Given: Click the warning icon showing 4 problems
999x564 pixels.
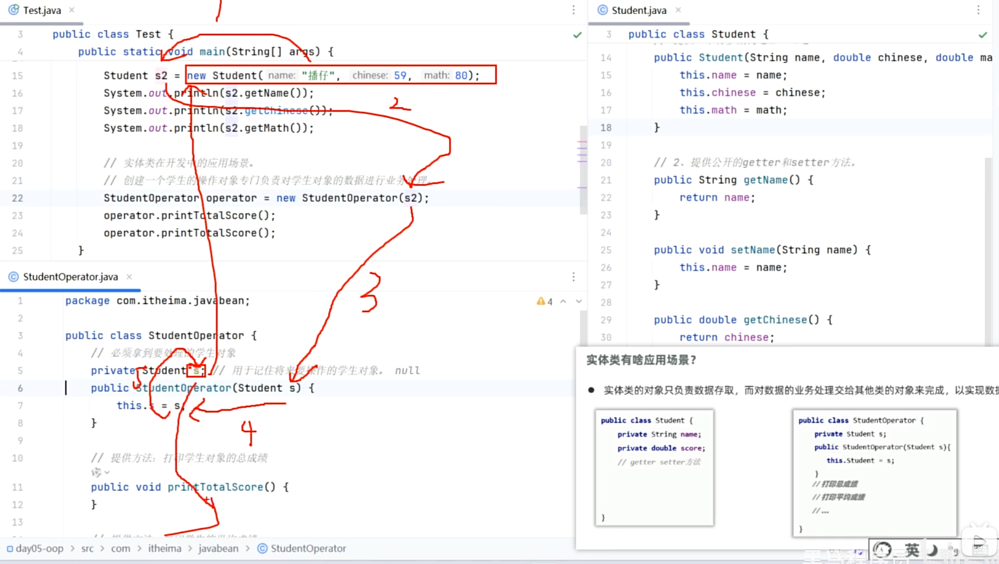Looking at the screenshot, I should click(541, 301).
